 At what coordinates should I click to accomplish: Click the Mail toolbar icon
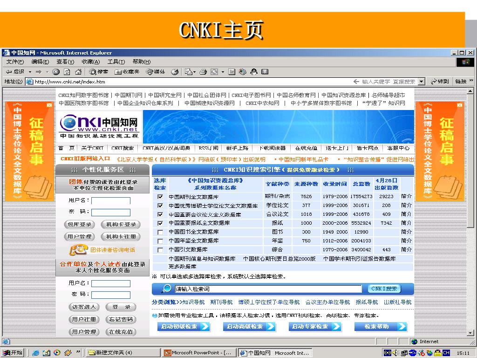189,72
